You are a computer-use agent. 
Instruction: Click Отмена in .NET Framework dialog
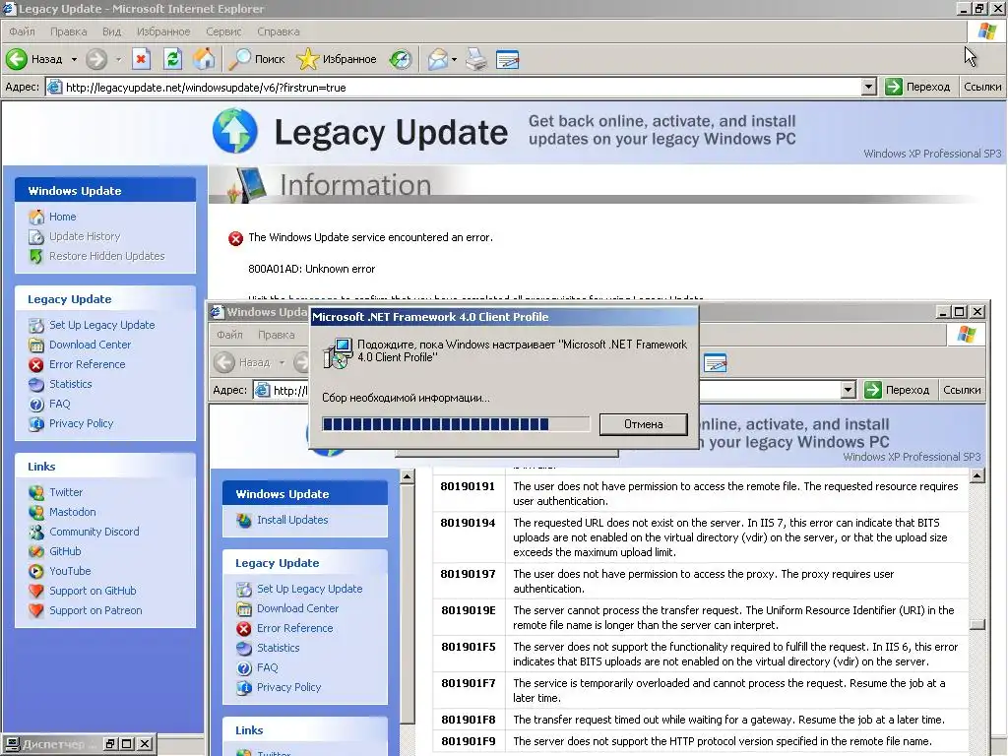point(643,424)
